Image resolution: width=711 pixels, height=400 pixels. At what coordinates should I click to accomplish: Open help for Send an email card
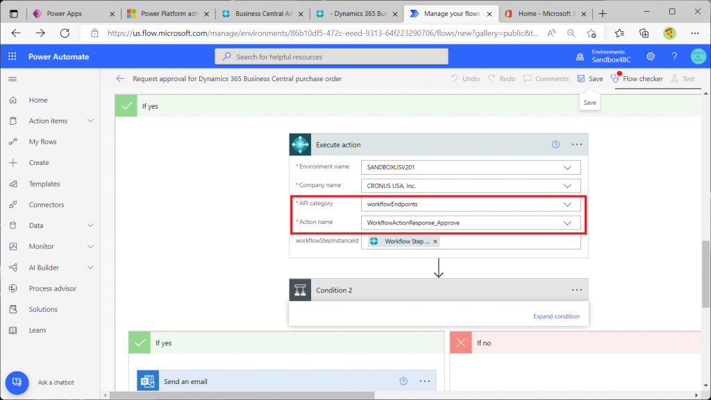point(403,381)
